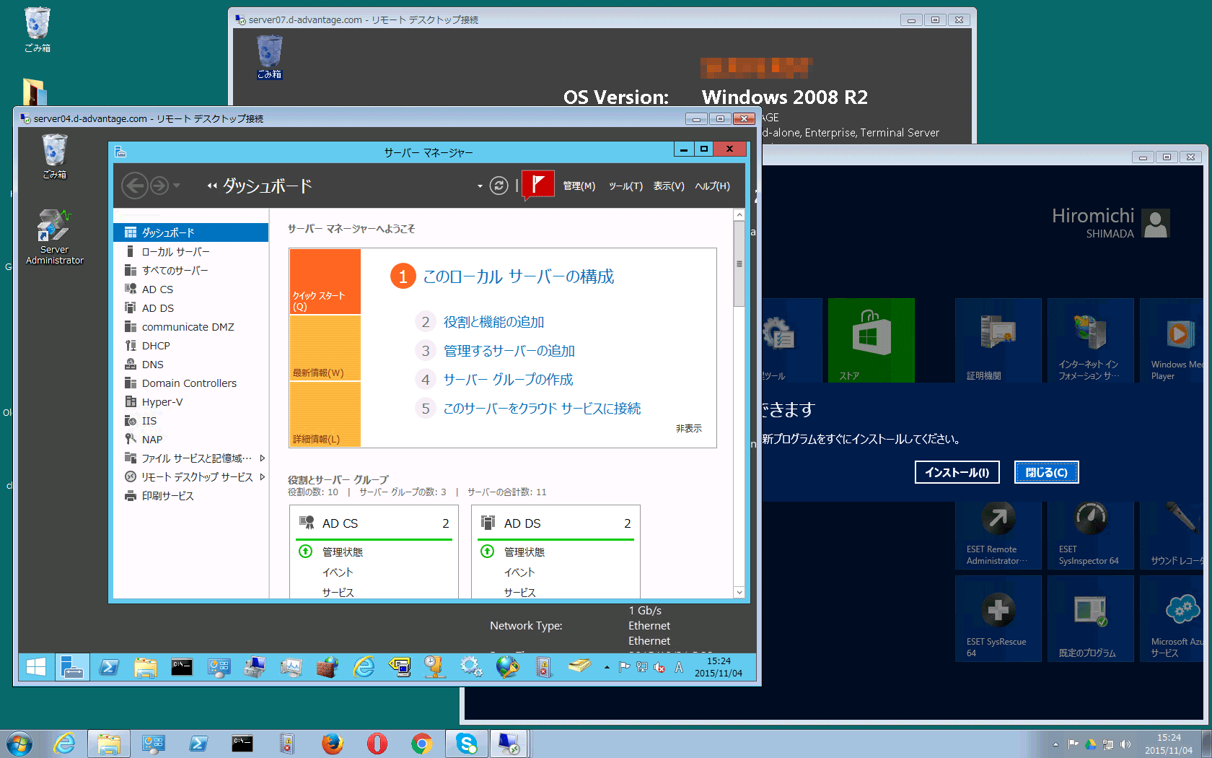Screen dimensions: 1212x758
Task: Open Hyper-V role in sidebar
Action: 190,401
